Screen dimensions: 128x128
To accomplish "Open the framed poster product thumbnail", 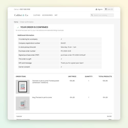I will 23,87.
